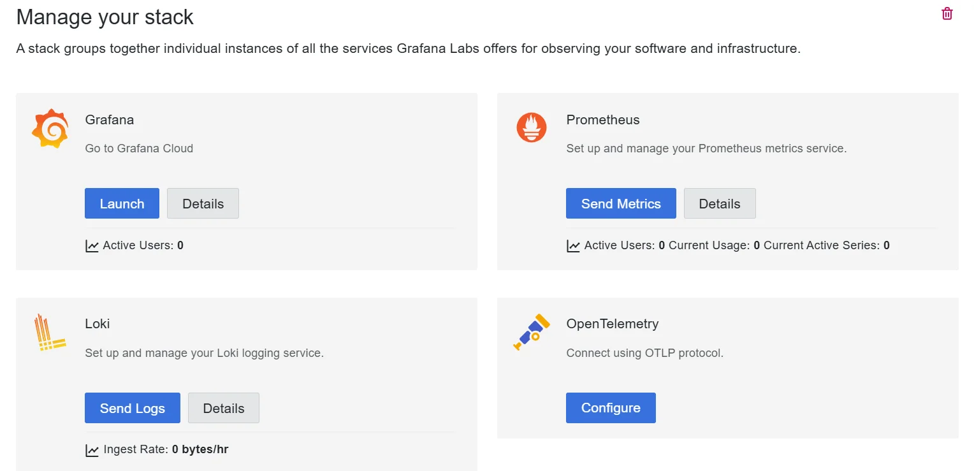Open Details for the Grafana service
The height and width of the screenshot is (471, 974).
203,204
